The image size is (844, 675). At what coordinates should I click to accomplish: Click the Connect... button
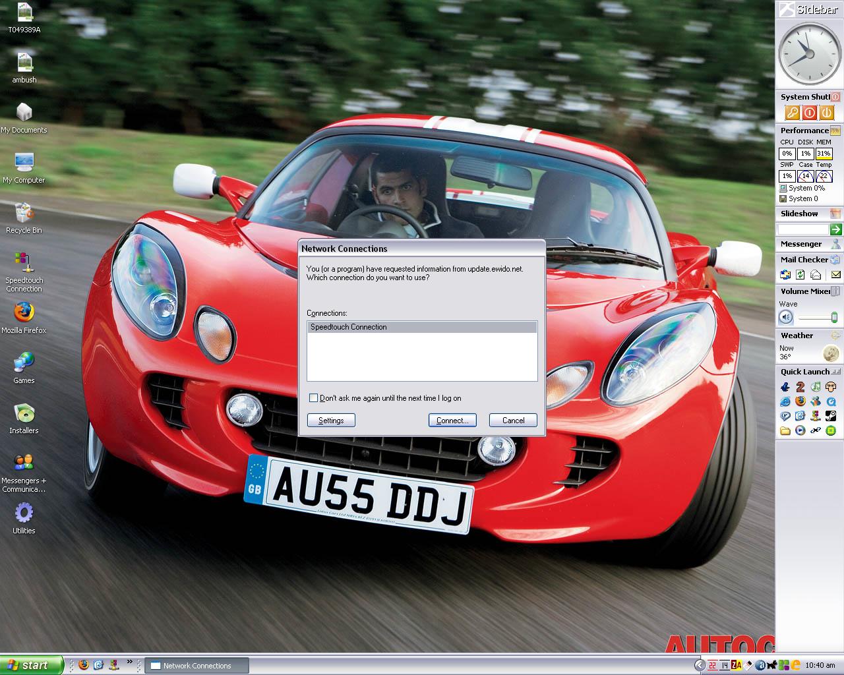coord(452,421)
